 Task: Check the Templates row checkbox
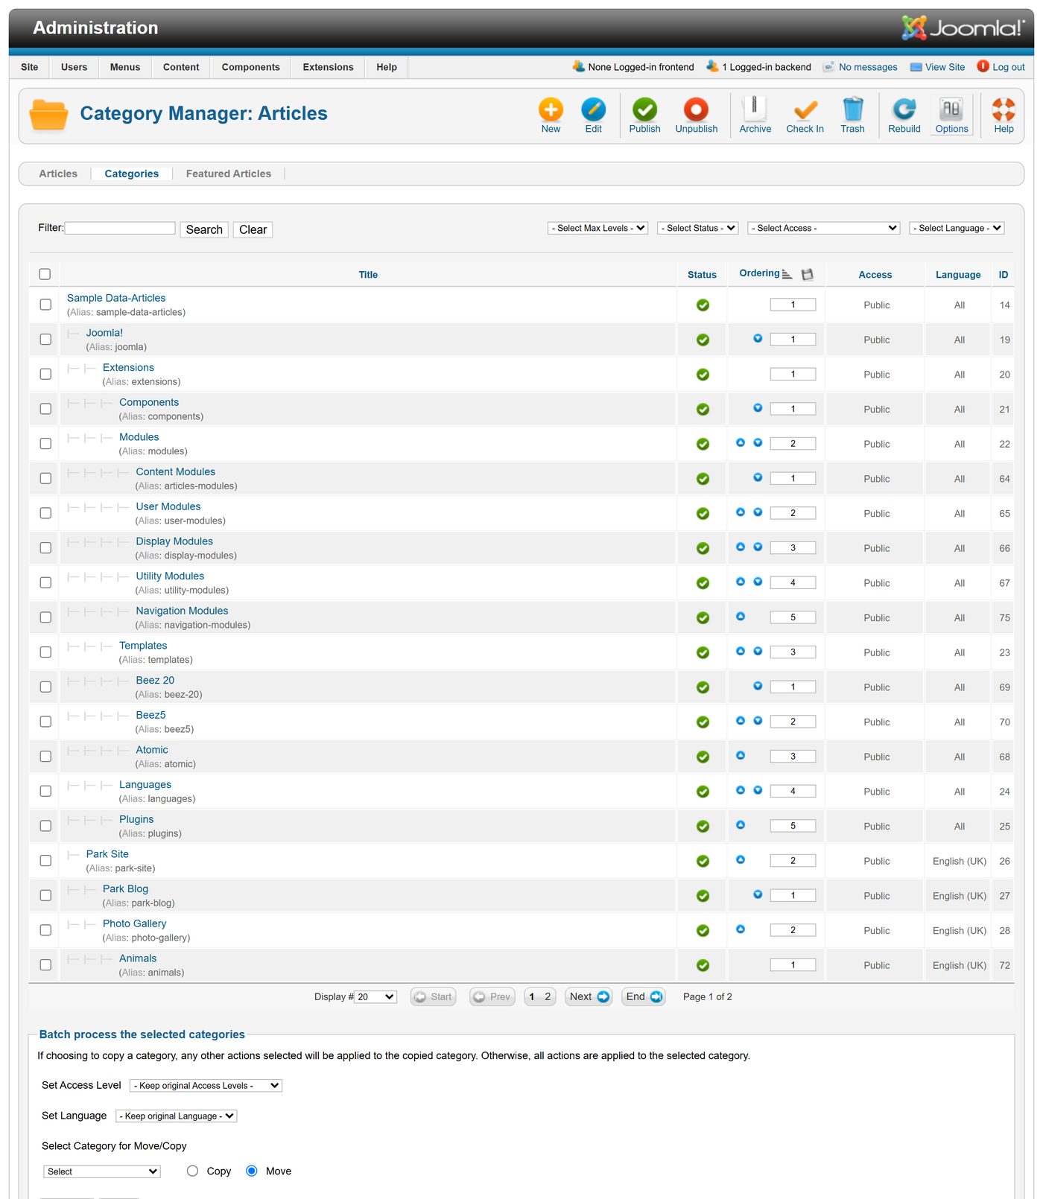[45, 652]
